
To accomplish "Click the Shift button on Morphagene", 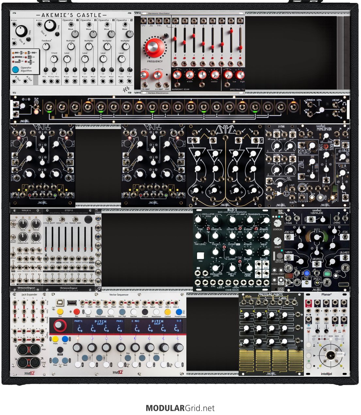I will click(336, 276).
